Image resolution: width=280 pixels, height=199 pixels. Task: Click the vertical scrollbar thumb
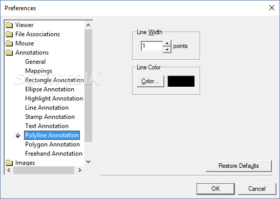[88, 85]
